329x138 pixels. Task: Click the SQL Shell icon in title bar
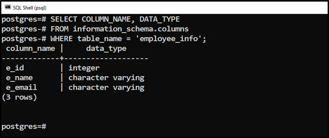pyautogui.click(x=7, y=7)
